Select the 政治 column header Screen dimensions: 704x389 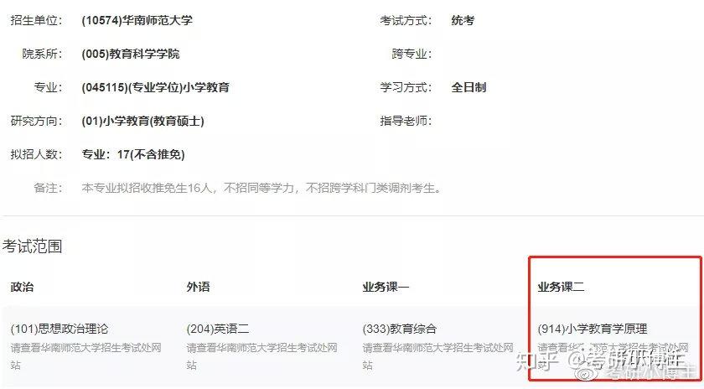[22, 287]
